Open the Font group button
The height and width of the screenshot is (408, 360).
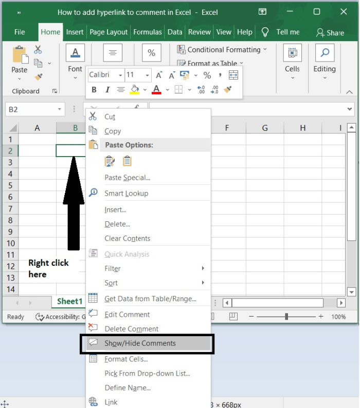coord(75,52)
